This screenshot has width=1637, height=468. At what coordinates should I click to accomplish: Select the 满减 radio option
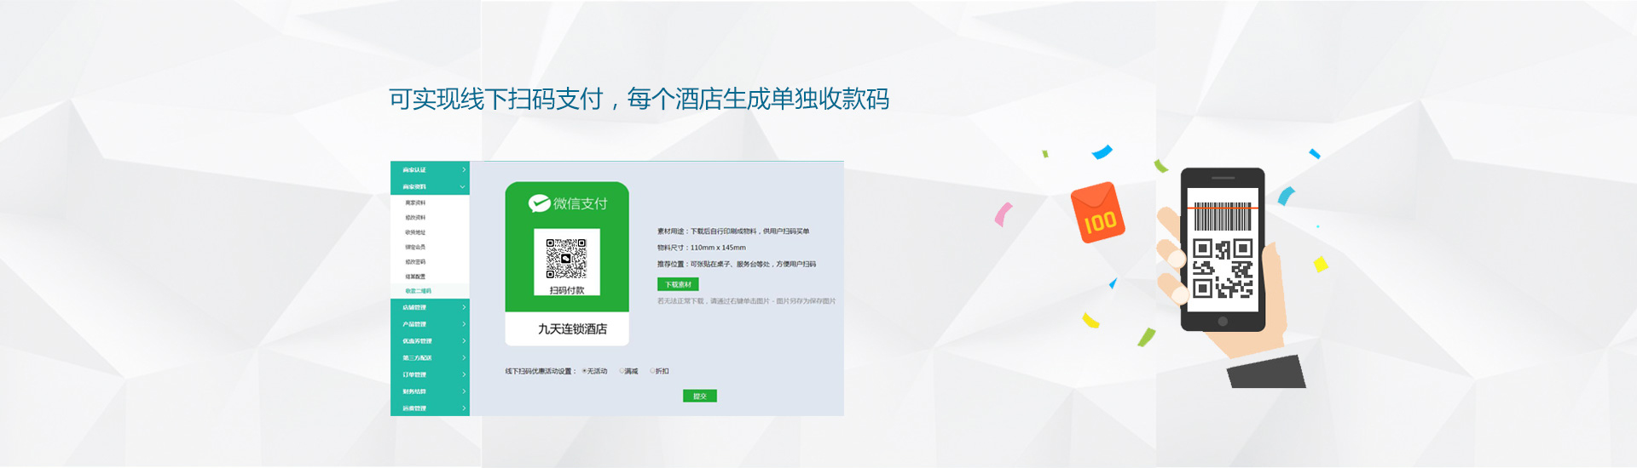[622, 371]
